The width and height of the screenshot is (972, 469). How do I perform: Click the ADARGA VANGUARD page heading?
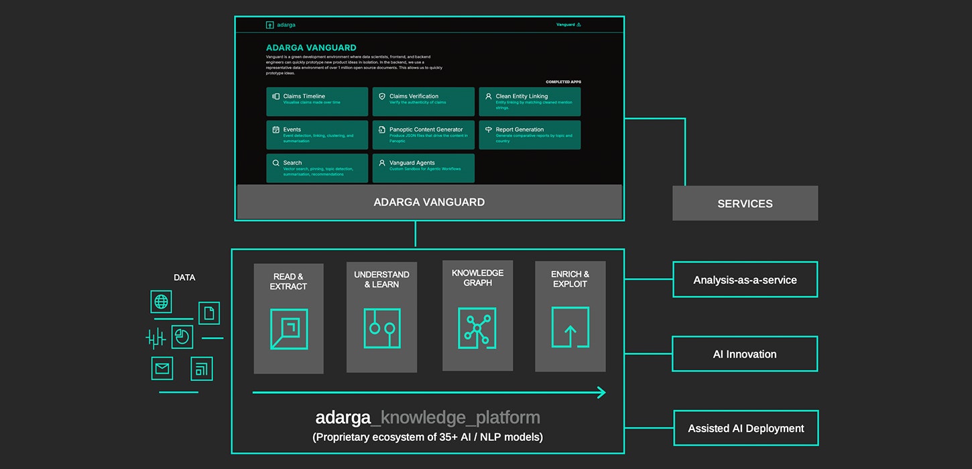coord(311,48)
